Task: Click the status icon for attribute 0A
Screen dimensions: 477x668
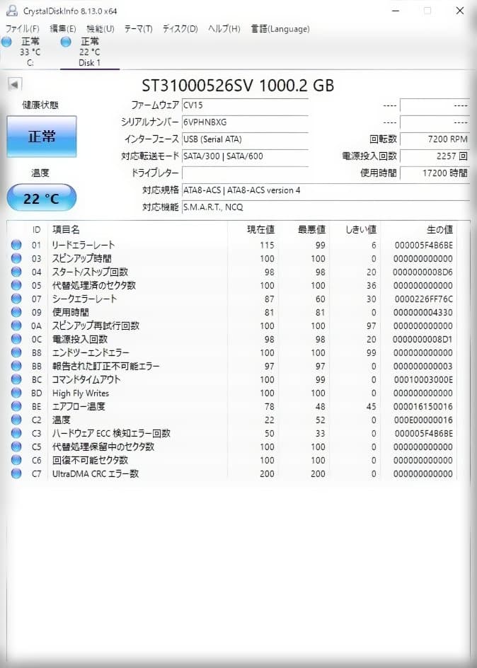Action: coord(16,326)
